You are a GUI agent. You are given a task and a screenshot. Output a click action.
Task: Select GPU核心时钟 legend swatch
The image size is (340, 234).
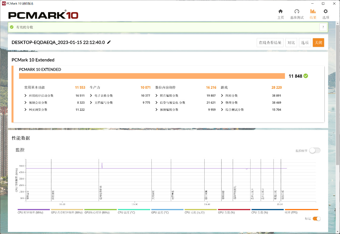[x=100, y=210]
